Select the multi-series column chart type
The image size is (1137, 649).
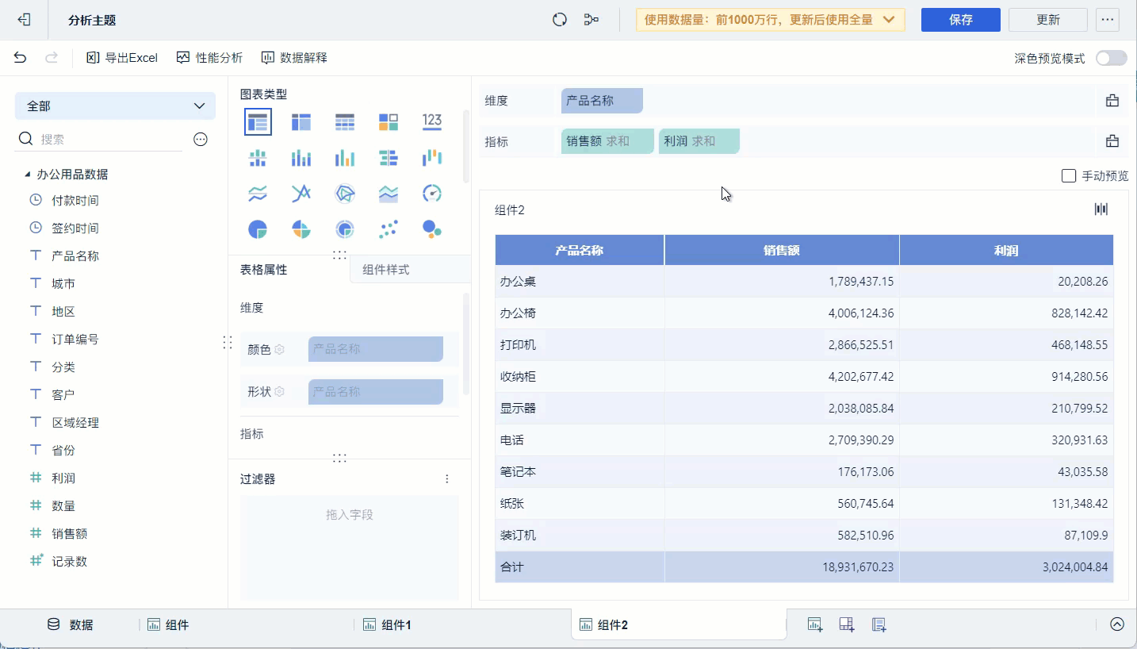pos(345,158)
